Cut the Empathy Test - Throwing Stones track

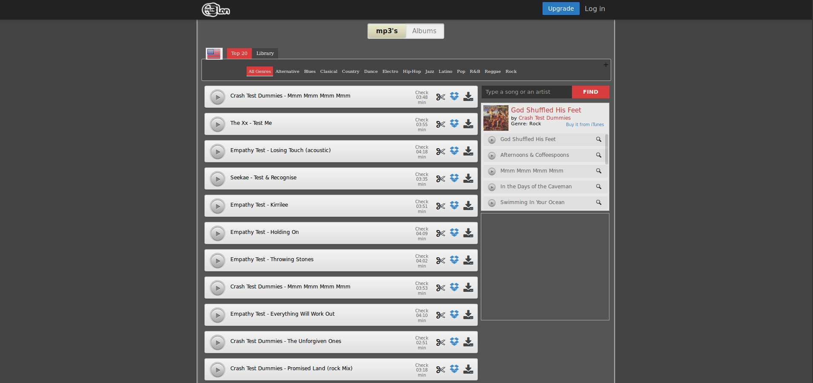440,261
